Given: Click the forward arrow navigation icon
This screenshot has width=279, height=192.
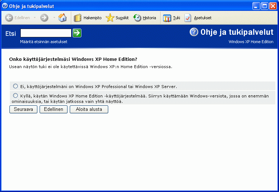Looking at the screenshot, I should 44,18.
